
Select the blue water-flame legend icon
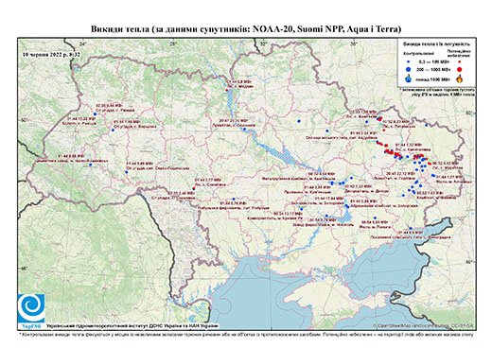tap(409, 78)
